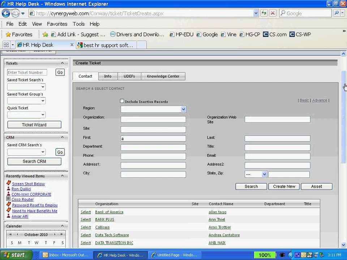The width and height of the screenshot is (347, 260).
Task: Open the Quick Tabs grid icon
Action: pos(6,45)
